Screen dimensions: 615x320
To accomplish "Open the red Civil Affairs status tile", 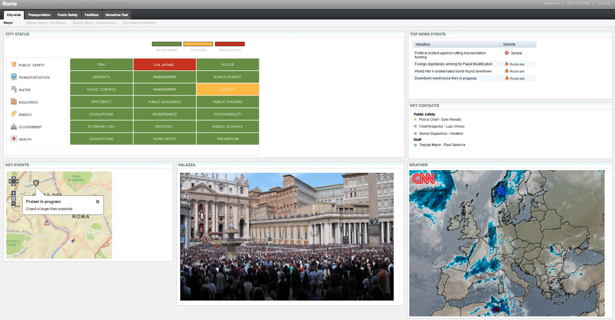I will click(164, 65).
